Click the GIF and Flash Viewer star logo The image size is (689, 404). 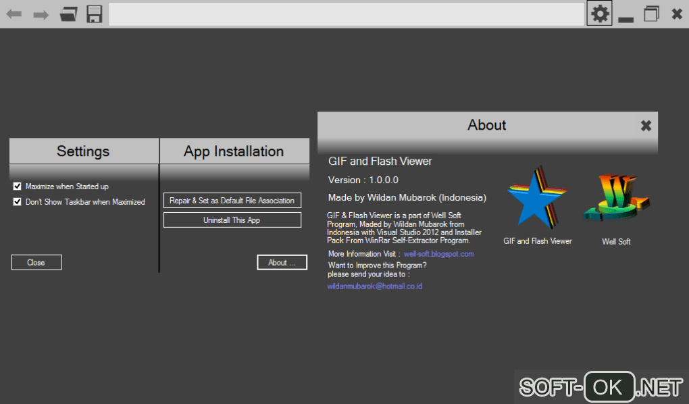click(x=537, y=197)
